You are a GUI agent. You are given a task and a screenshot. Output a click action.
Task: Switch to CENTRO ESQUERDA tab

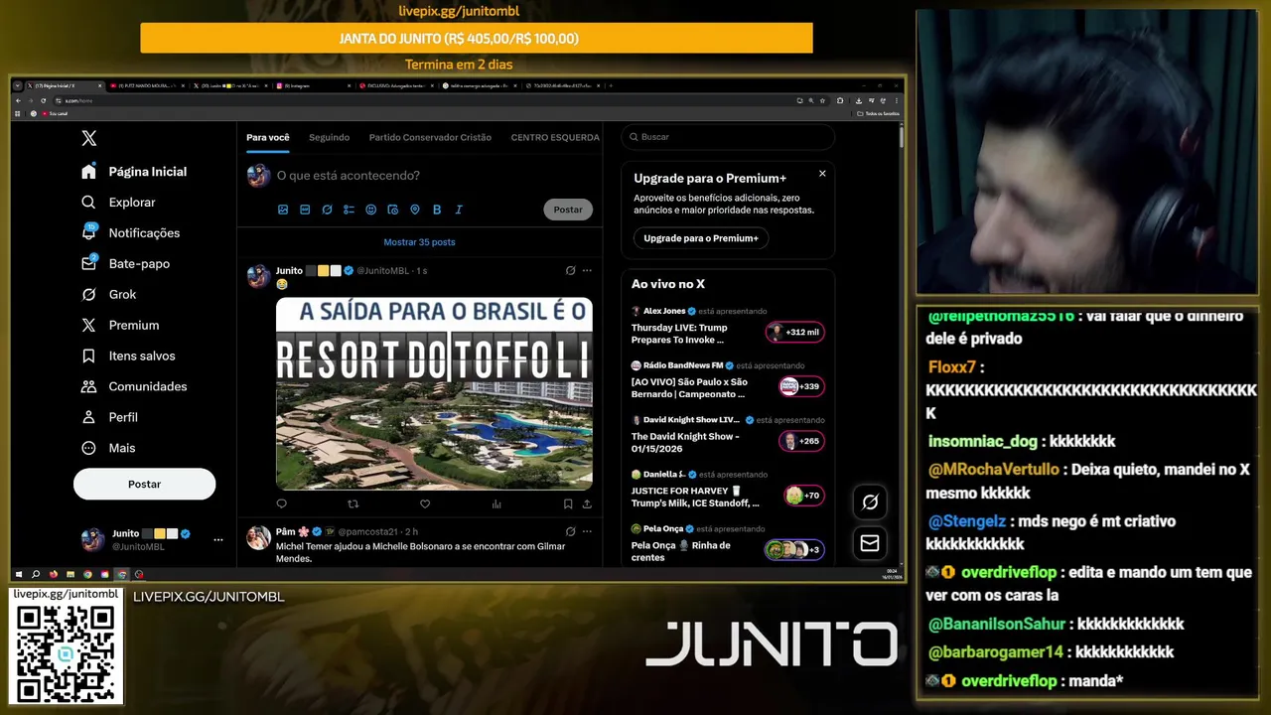coord(555,137)
